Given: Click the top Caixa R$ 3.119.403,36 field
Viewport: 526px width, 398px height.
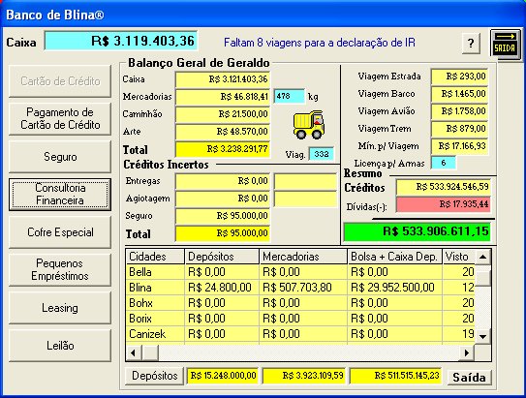Looking at the screenshot, I should 121,41.
